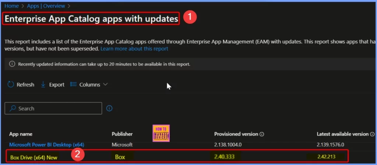Click the Refresh circular arrow icon
Image resolution: width=377 pixels, height=165 pixels.
pos(11,84)
